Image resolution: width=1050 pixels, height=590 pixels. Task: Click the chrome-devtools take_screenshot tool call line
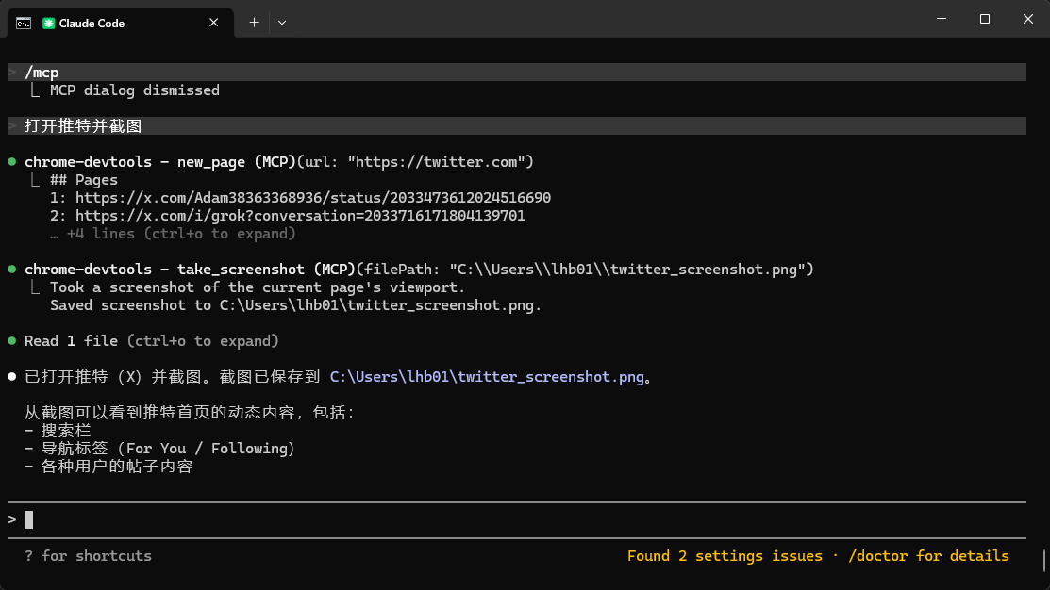tap(419, 270)
